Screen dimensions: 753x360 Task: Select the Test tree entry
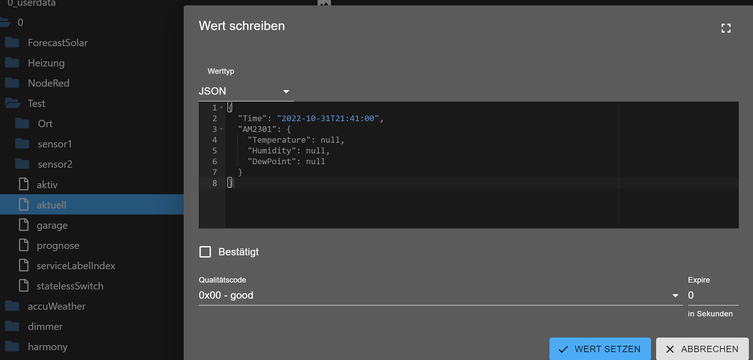click(36, 103)
